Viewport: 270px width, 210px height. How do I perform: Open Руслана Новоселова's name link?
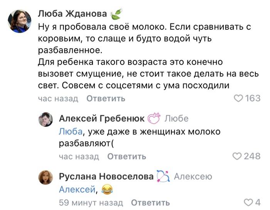[x=106, y=176]
